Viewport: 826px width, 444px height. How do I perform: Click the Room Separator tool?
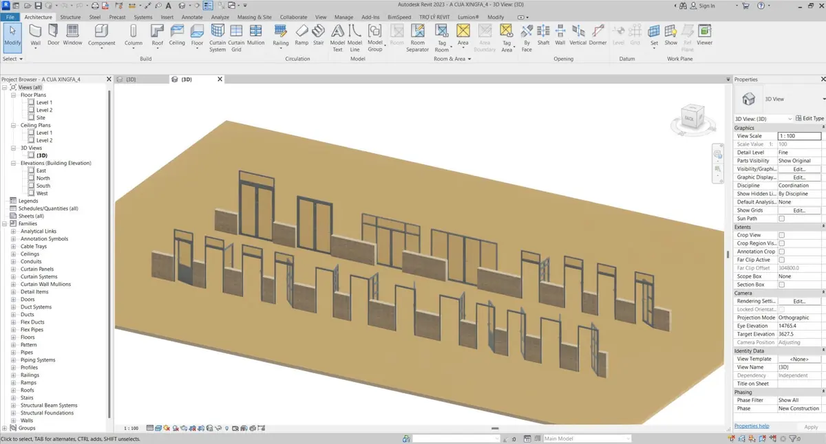coord(417,38)
